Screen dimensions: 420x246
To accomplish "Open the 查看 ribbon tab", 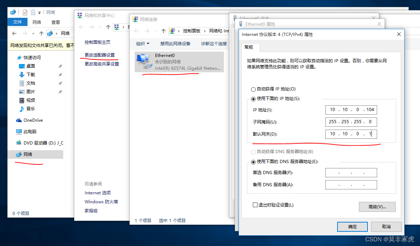I will [56, 22].
